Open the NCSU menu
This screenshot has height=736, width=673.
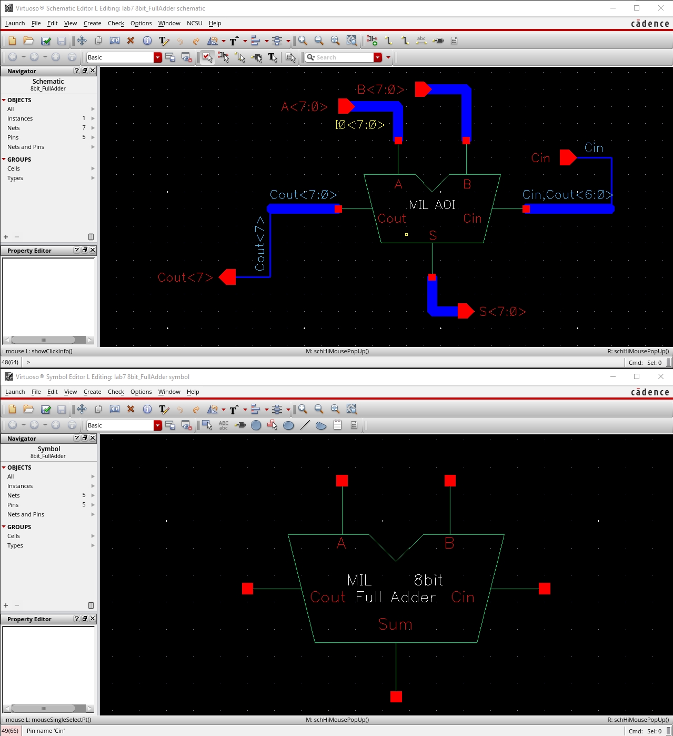tap(194, 23)
